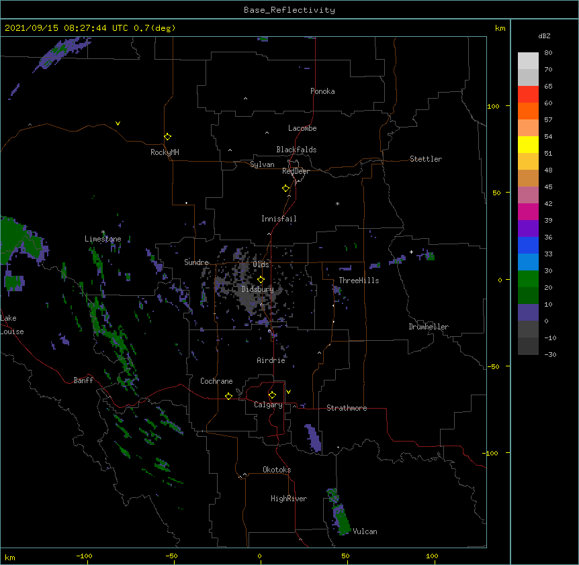Click the Sundre label
This screenshot has height=565, width=579.
pyautogui.click(x=196, y=262)
